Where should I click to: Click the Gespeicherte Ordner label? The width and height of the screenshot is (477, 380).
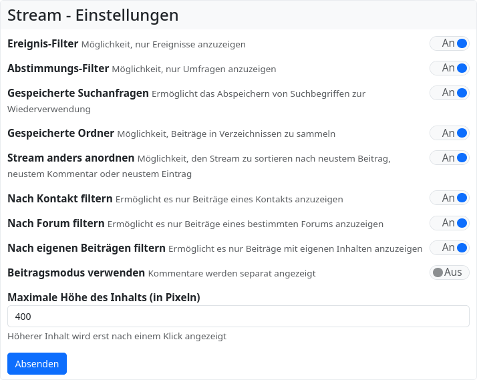(x=61, y=133)
